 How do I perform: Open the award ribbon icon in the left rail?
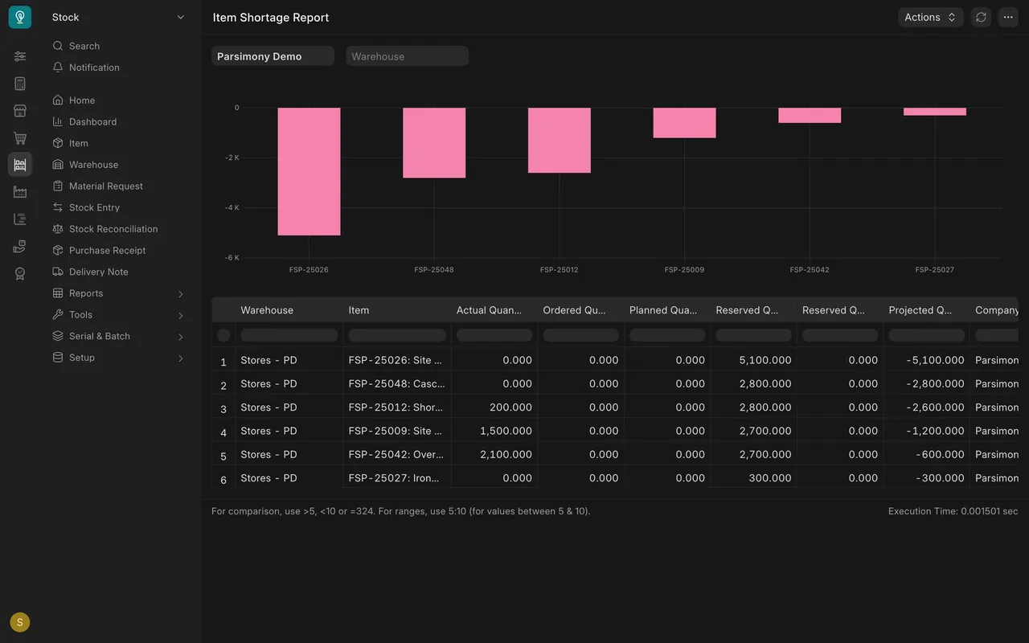[20, 274]
